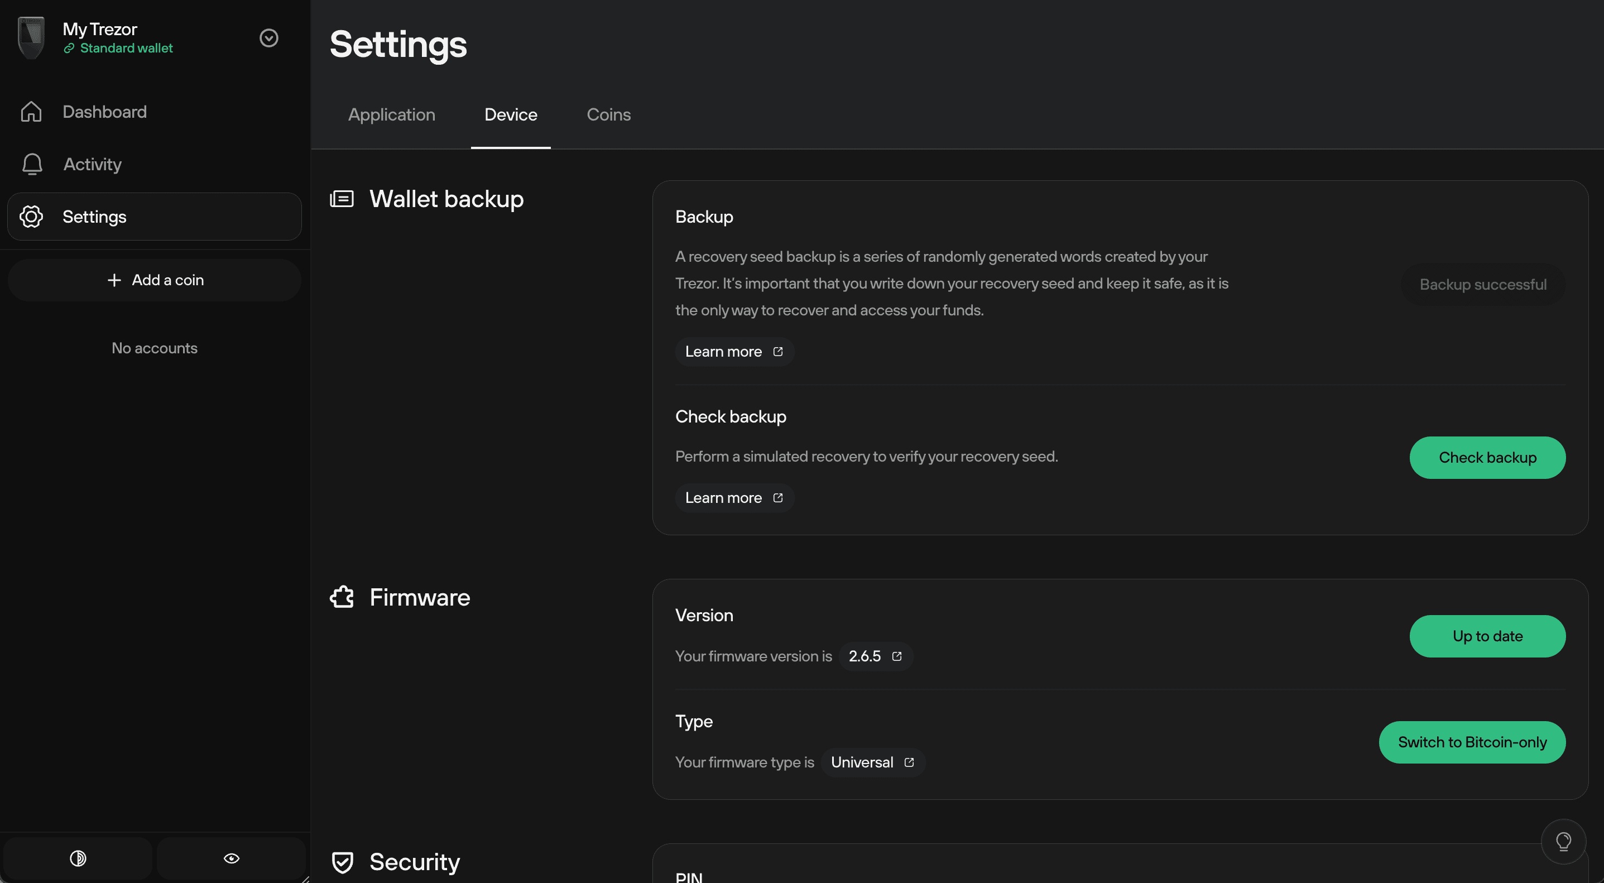Click the Wallet backup section icon
1604x883 pixels.
(342, 199)
